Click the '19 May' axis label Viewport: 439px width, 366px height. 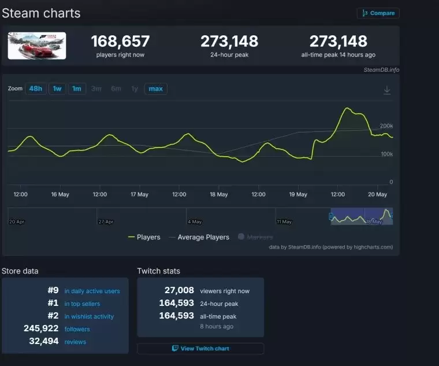coord(298,194)
